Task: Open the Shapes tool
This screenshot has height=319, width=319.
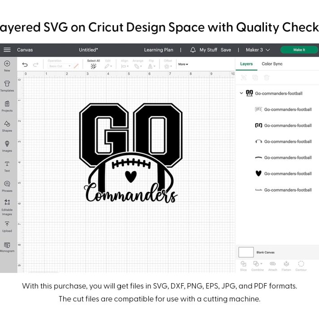Action: 7,126
